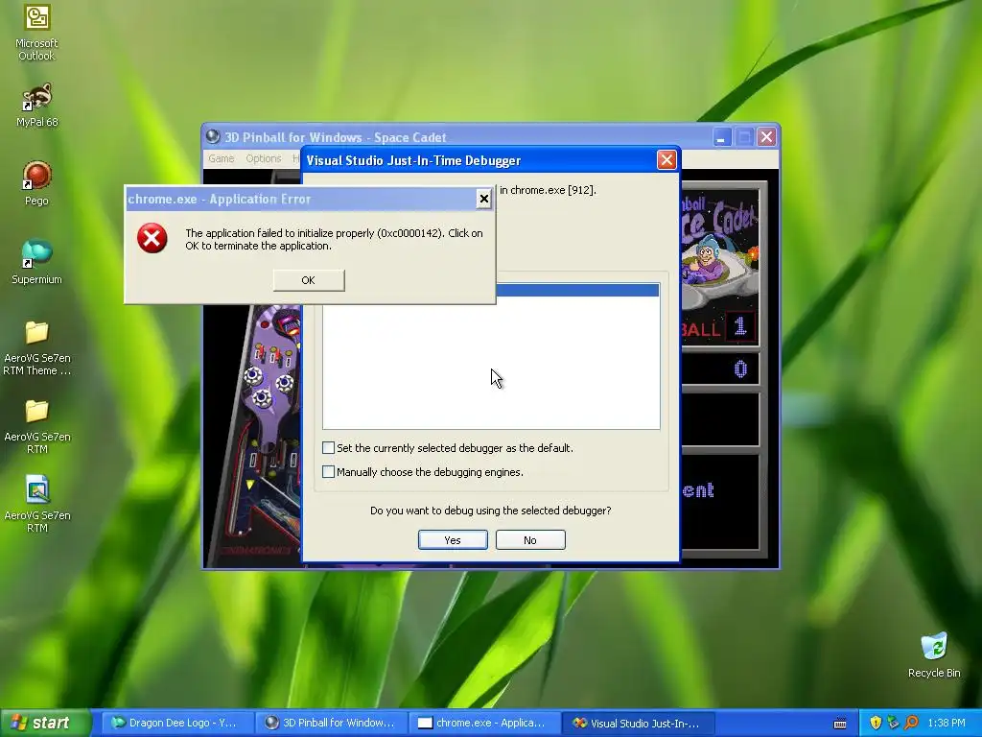Select the Pego desktop shortcut
Screen dimensions: 982x737
pos(37,183)
